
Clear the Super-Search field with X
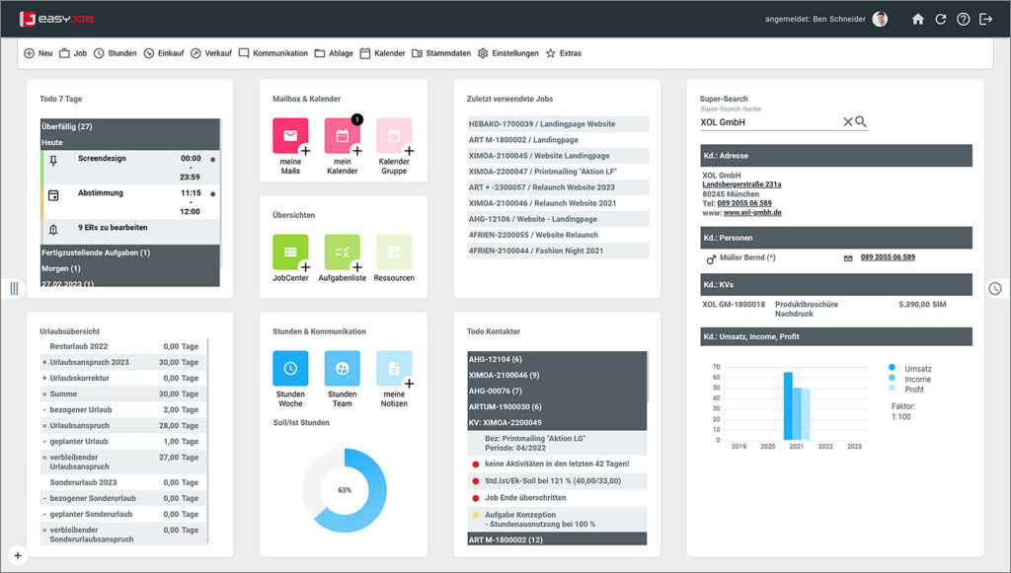pyautogui.click(x=847, y=121)
